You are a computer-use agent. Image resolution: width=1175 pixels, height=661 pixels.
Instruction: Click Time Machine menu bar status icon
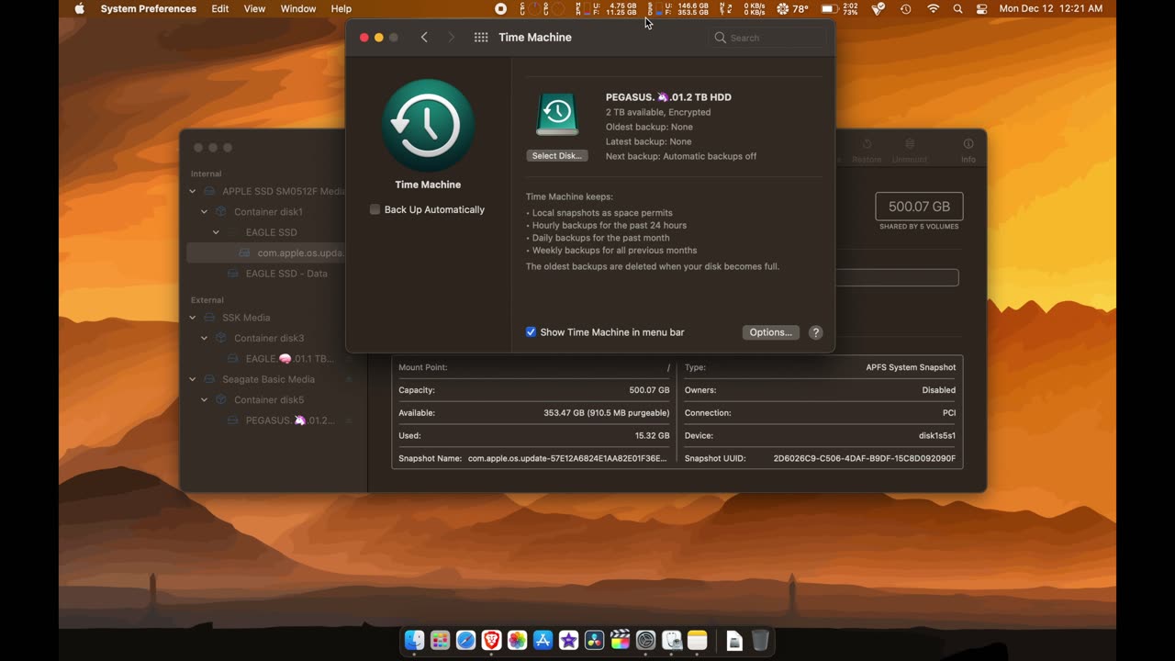pos(906,9)
